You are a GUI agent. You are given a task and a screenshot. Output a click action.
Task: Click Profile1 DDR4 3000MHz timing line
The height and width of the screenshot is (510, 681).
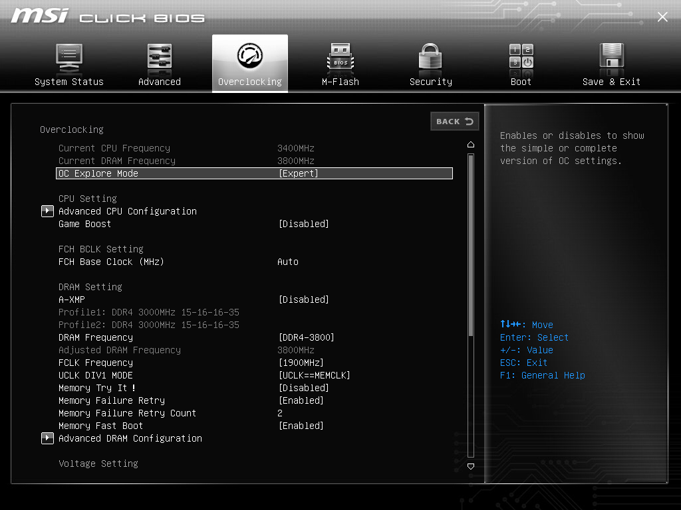[148, 312]
